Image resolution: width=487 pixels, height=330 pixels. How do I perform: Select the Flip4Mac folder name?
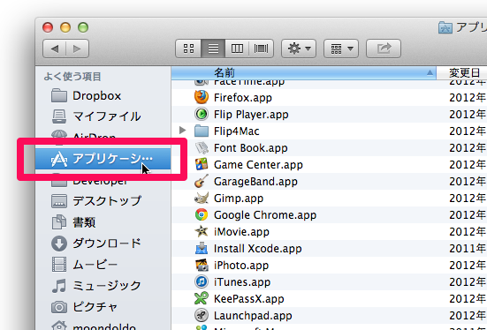236,131
